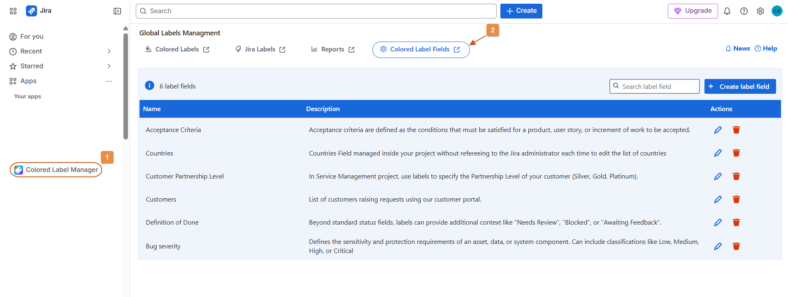Click the Create label field button

[x=740, y=86]
